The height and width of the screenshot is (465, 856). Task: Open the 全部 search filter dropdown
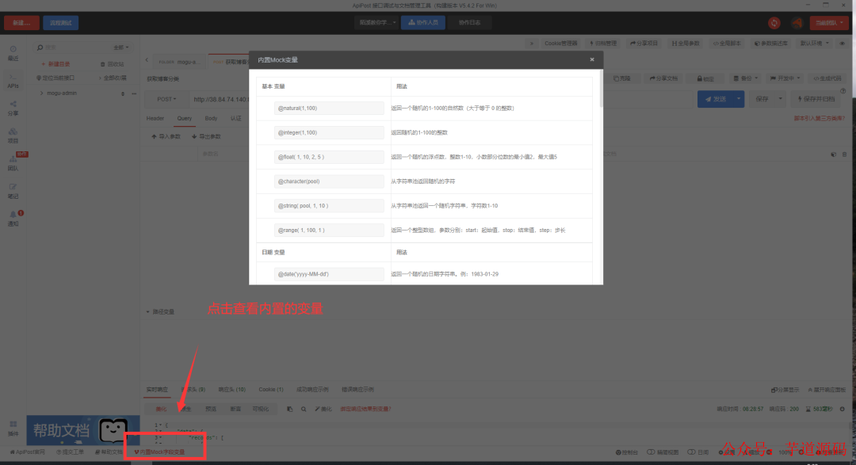[120, 48]
